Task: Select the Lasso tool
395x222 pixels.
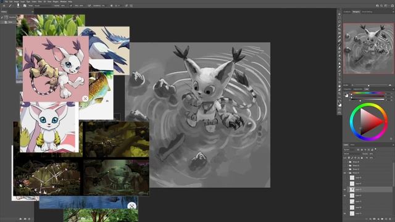Action: [339, 22]
